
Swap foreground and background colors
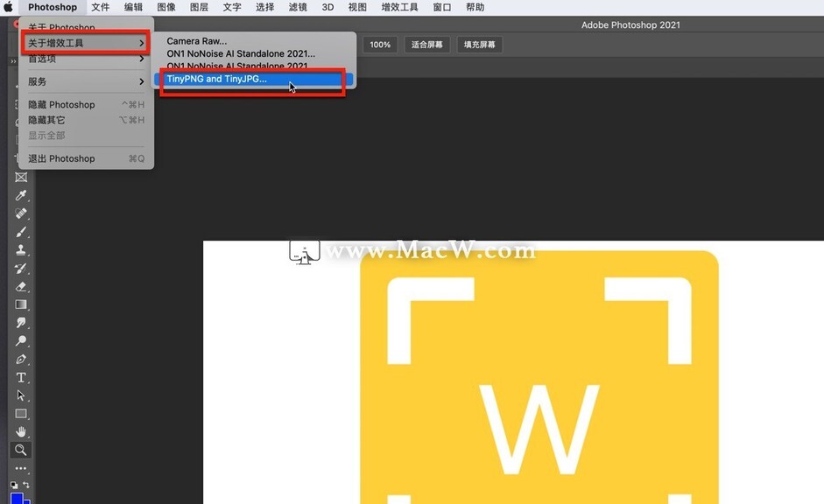coord(26,485)
